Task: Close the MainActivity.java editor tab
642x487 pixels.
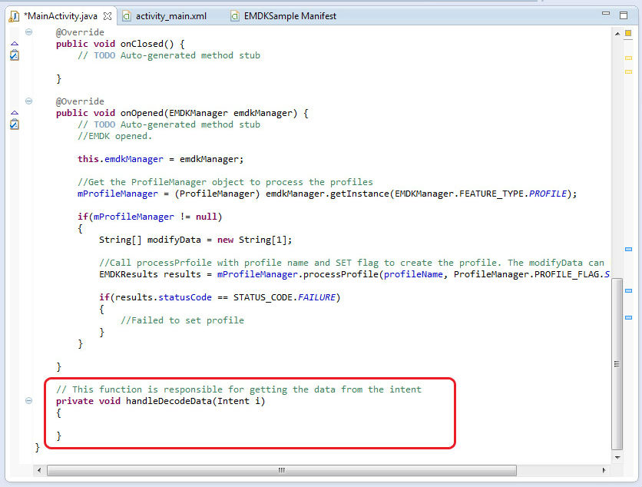Action: tap(107, 15)
